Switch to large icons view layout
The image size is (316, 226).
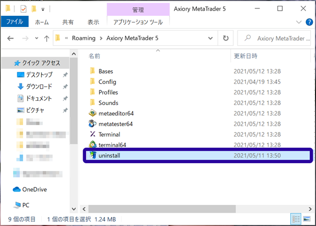point(307,219)
